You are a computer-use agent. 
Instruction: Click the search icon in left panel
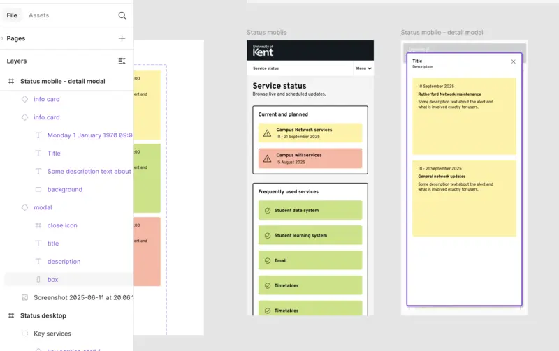122,15
